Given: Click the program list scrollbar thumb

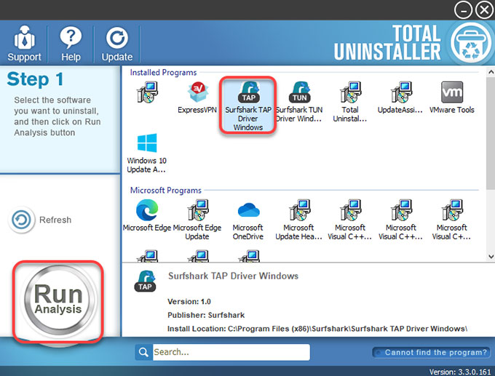Looking at the screenshot, I should point(491,133).
